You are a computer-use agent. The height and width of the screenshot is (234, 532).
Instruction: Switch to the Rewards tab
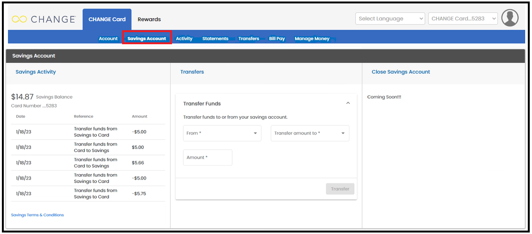point(149,19)
